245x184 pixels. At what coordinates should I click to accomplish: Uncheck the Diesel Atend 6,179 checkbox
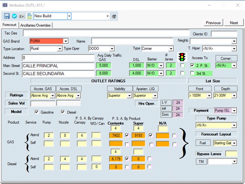coord(127,159)
